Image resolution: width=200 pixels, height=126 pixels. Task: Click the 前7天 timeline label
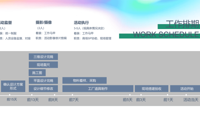(x=74, y=100)
